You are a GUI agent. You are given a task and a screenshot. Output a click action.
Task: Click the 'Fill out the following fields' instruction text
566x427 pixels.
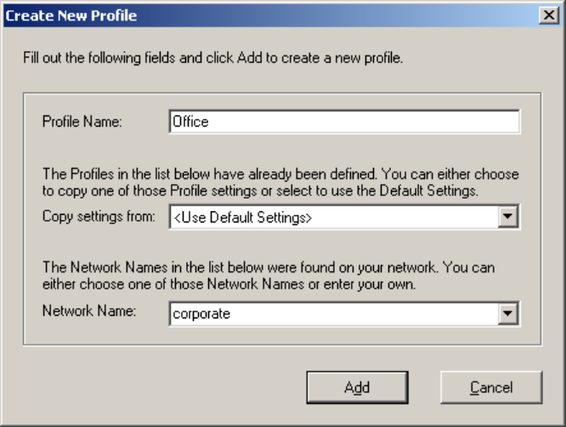pyautogui.click(x=213, y=58)
